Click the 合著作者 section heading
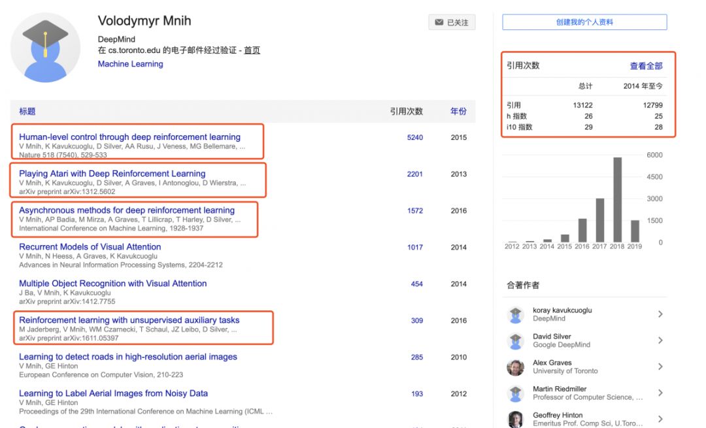The image size is (706, 428). [523, 286]
